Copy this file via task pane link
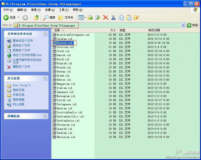The width and height of the screenshot is (201, 160). click(x=21, y=50)
